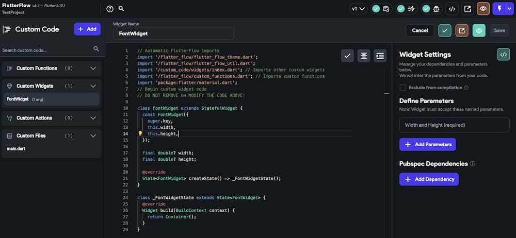The height and width of the screenshot is (238, 516).
Task: Click the Widget Name text field
Action: point(173,33)
